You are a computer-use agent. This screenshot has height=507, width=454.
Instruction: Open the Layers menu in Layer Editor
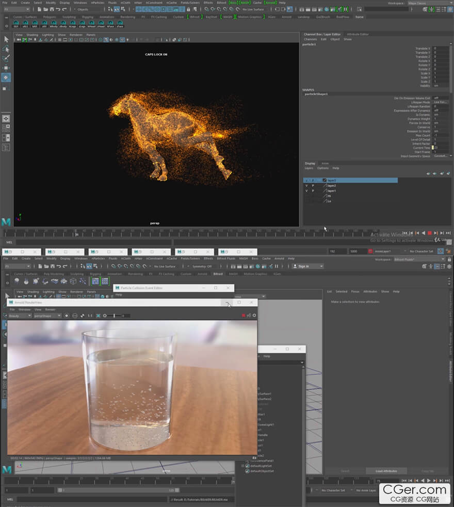(309, 168)
